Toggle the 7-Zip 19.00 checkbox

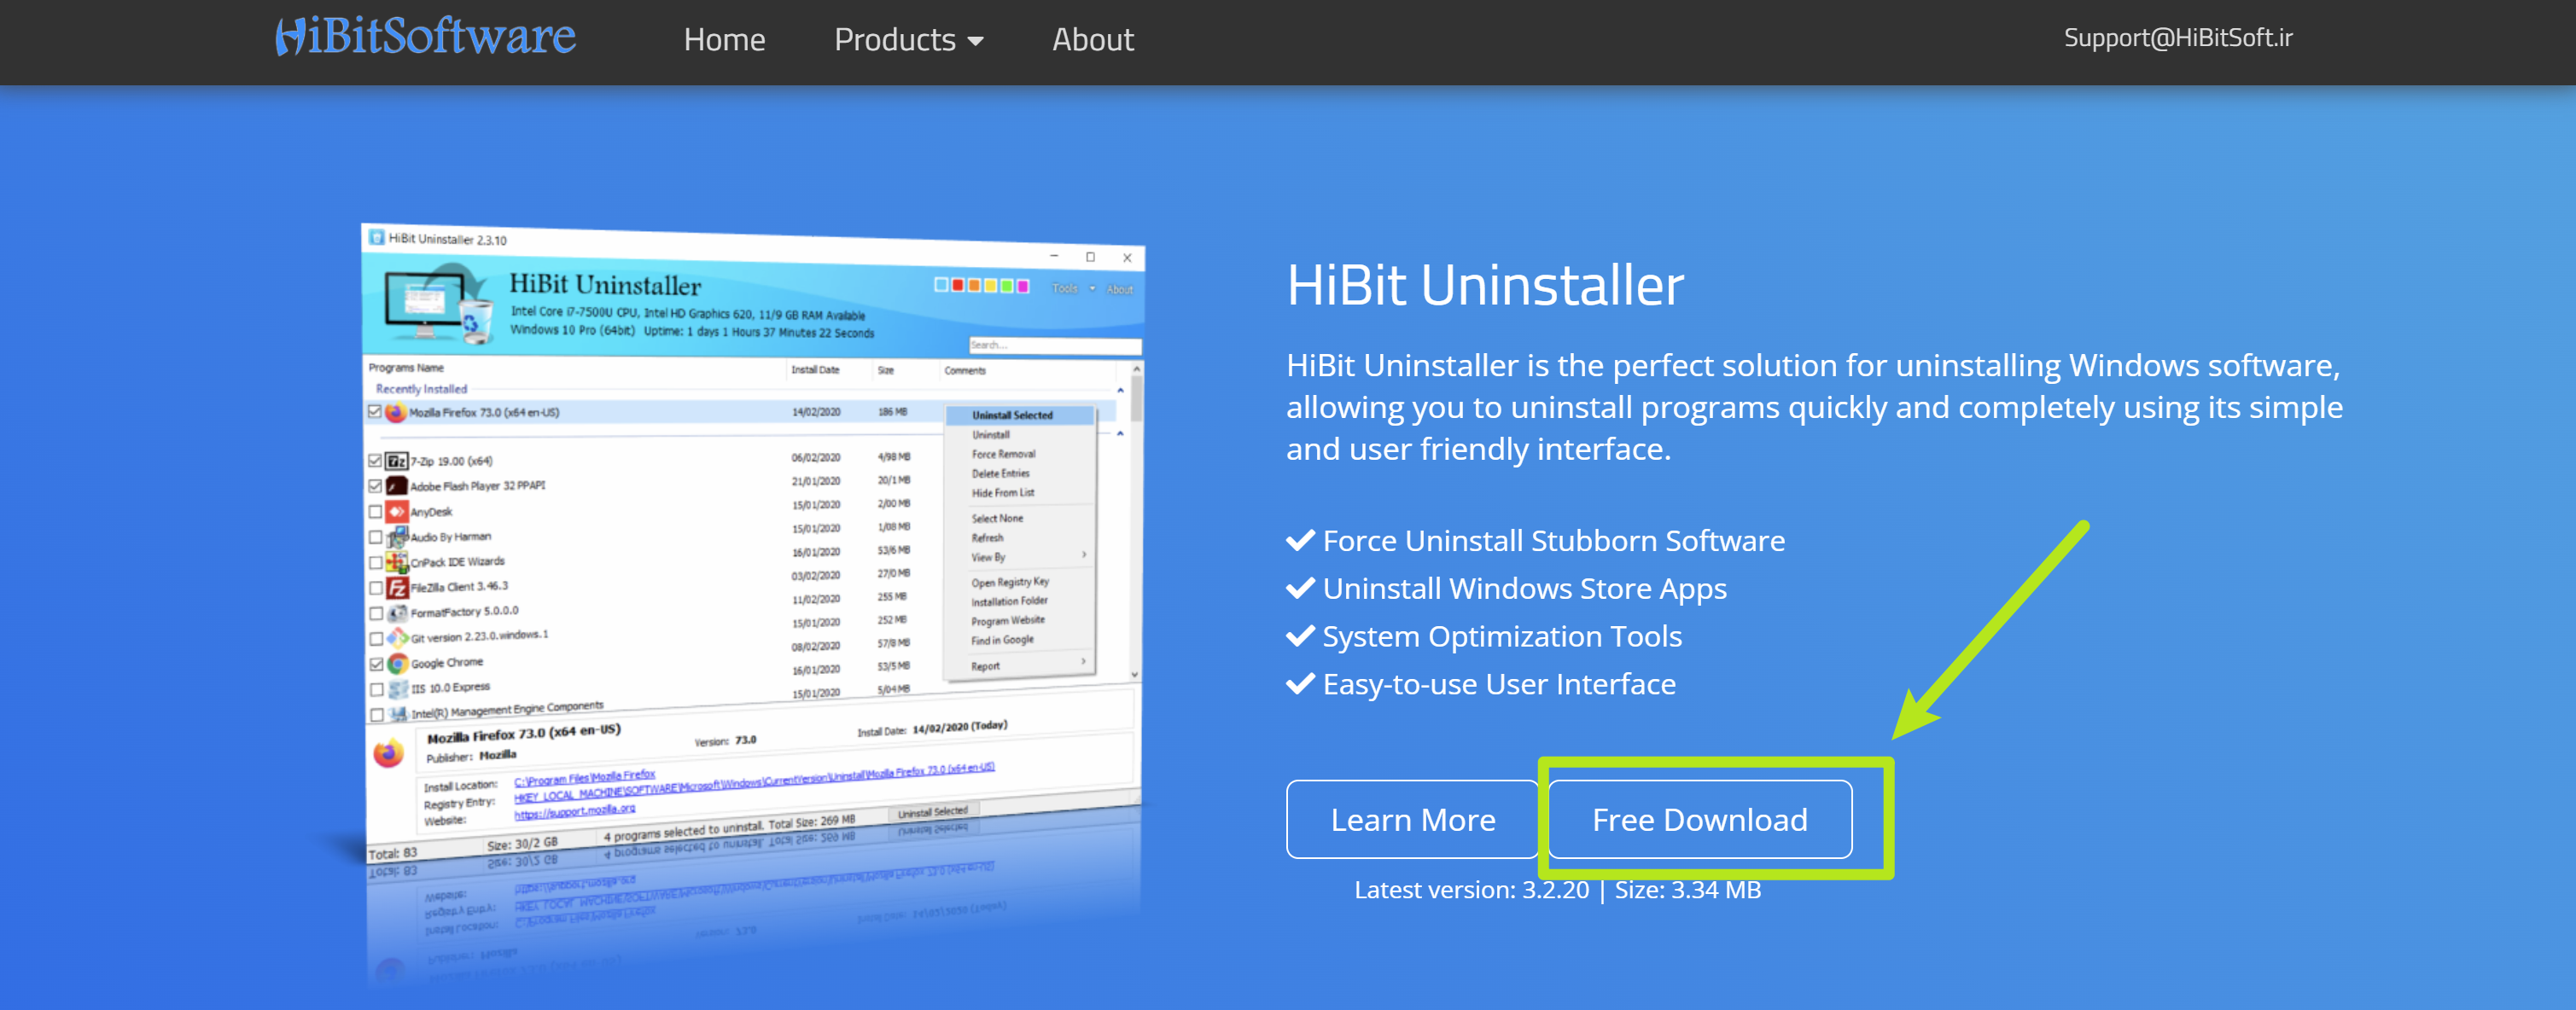point(375,461)
